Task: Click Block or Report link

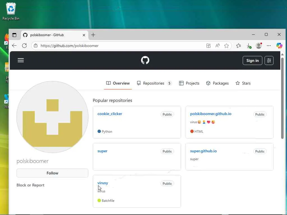Action: pyautogui.click(x=30, y=185)
